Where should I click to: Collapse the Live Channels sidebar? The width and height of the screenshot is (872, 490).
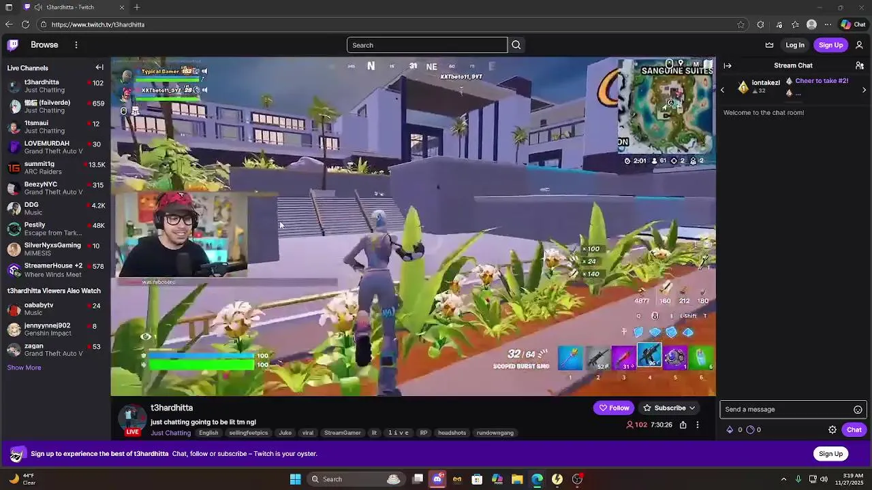pyautogui.click(x=99, y=67)
